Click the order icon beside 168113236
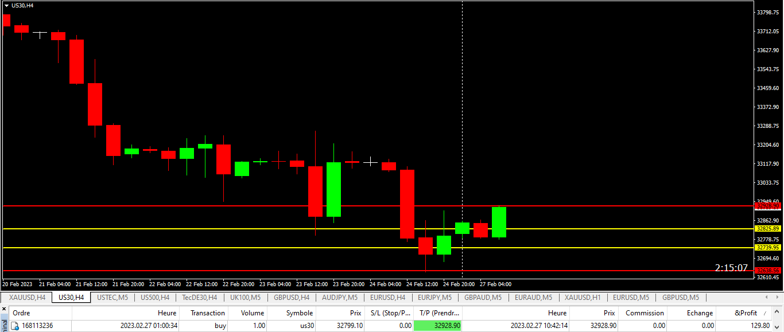This screenshot has width=784, height=332. tap(15, 326)
